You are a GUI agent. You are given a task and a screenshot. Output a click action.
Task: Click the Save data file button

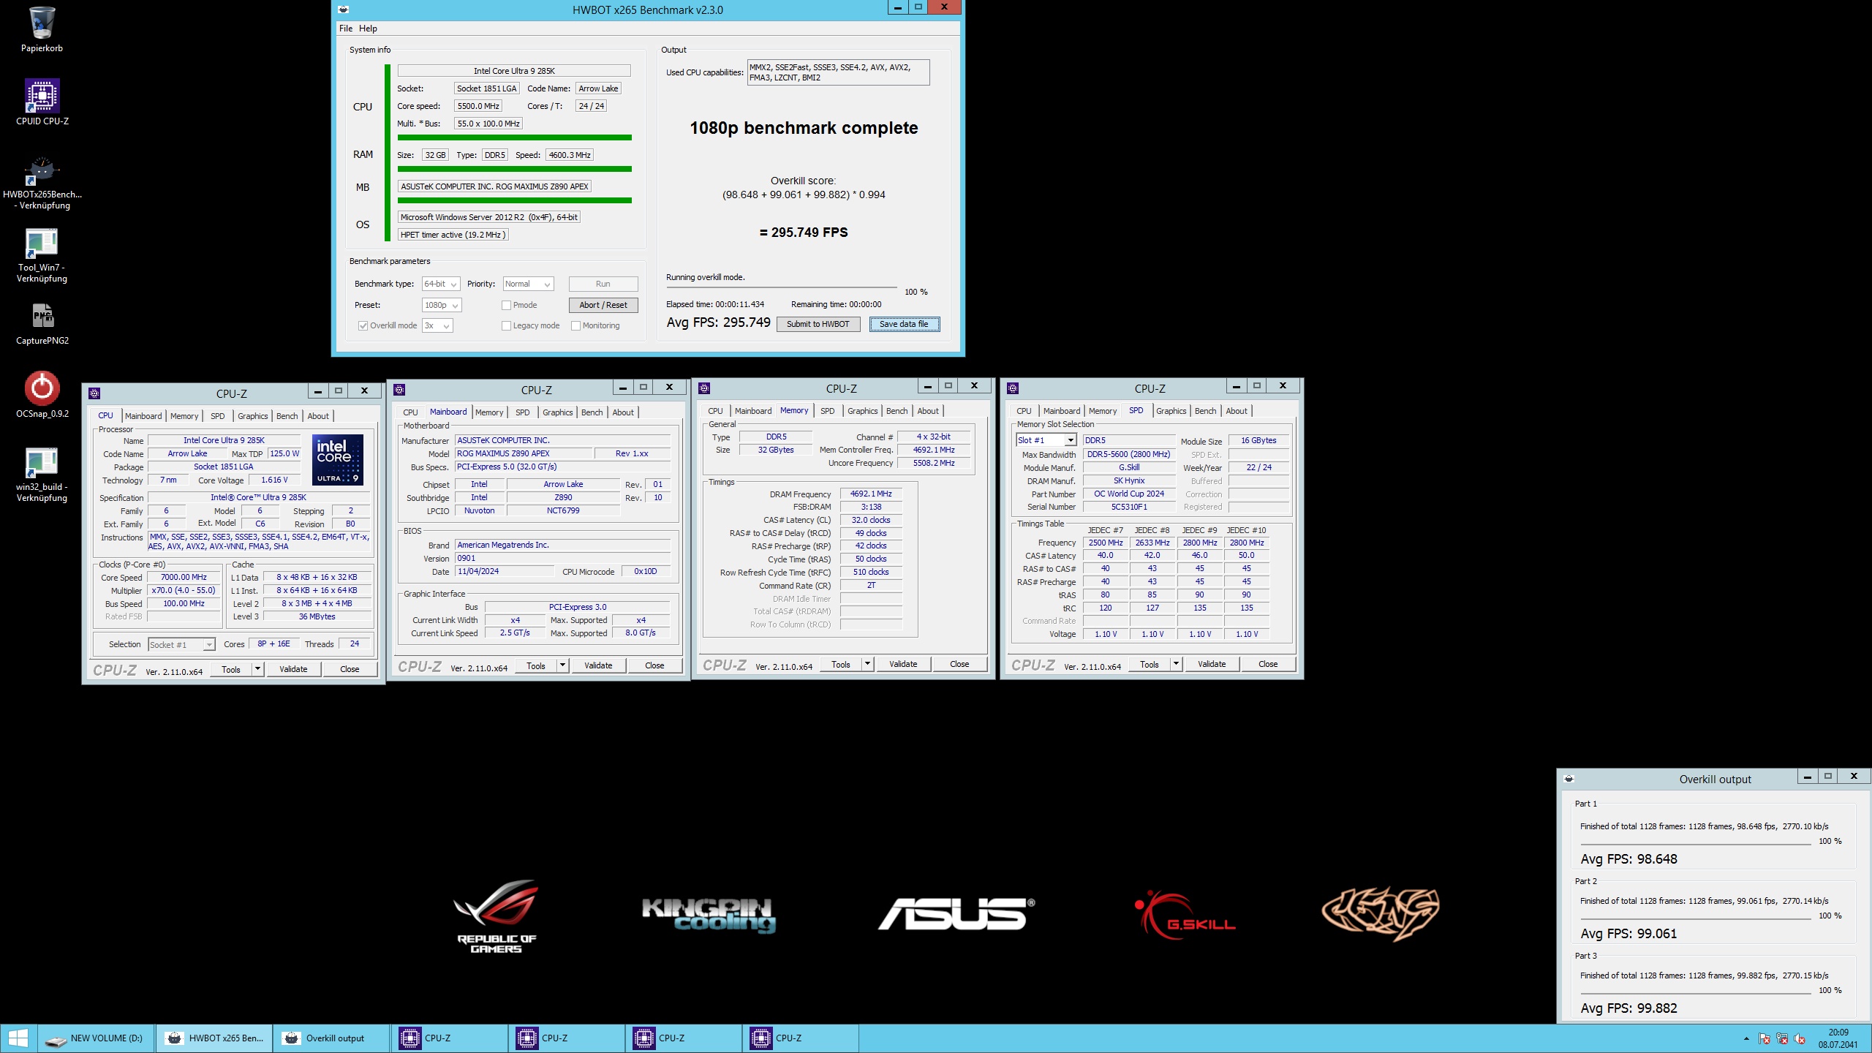[x=905, y=324]
